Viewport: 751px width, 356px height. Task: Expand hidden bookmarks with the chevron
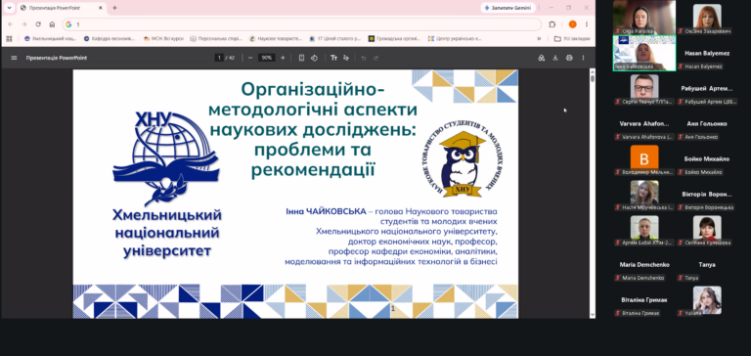coord(539,39)
